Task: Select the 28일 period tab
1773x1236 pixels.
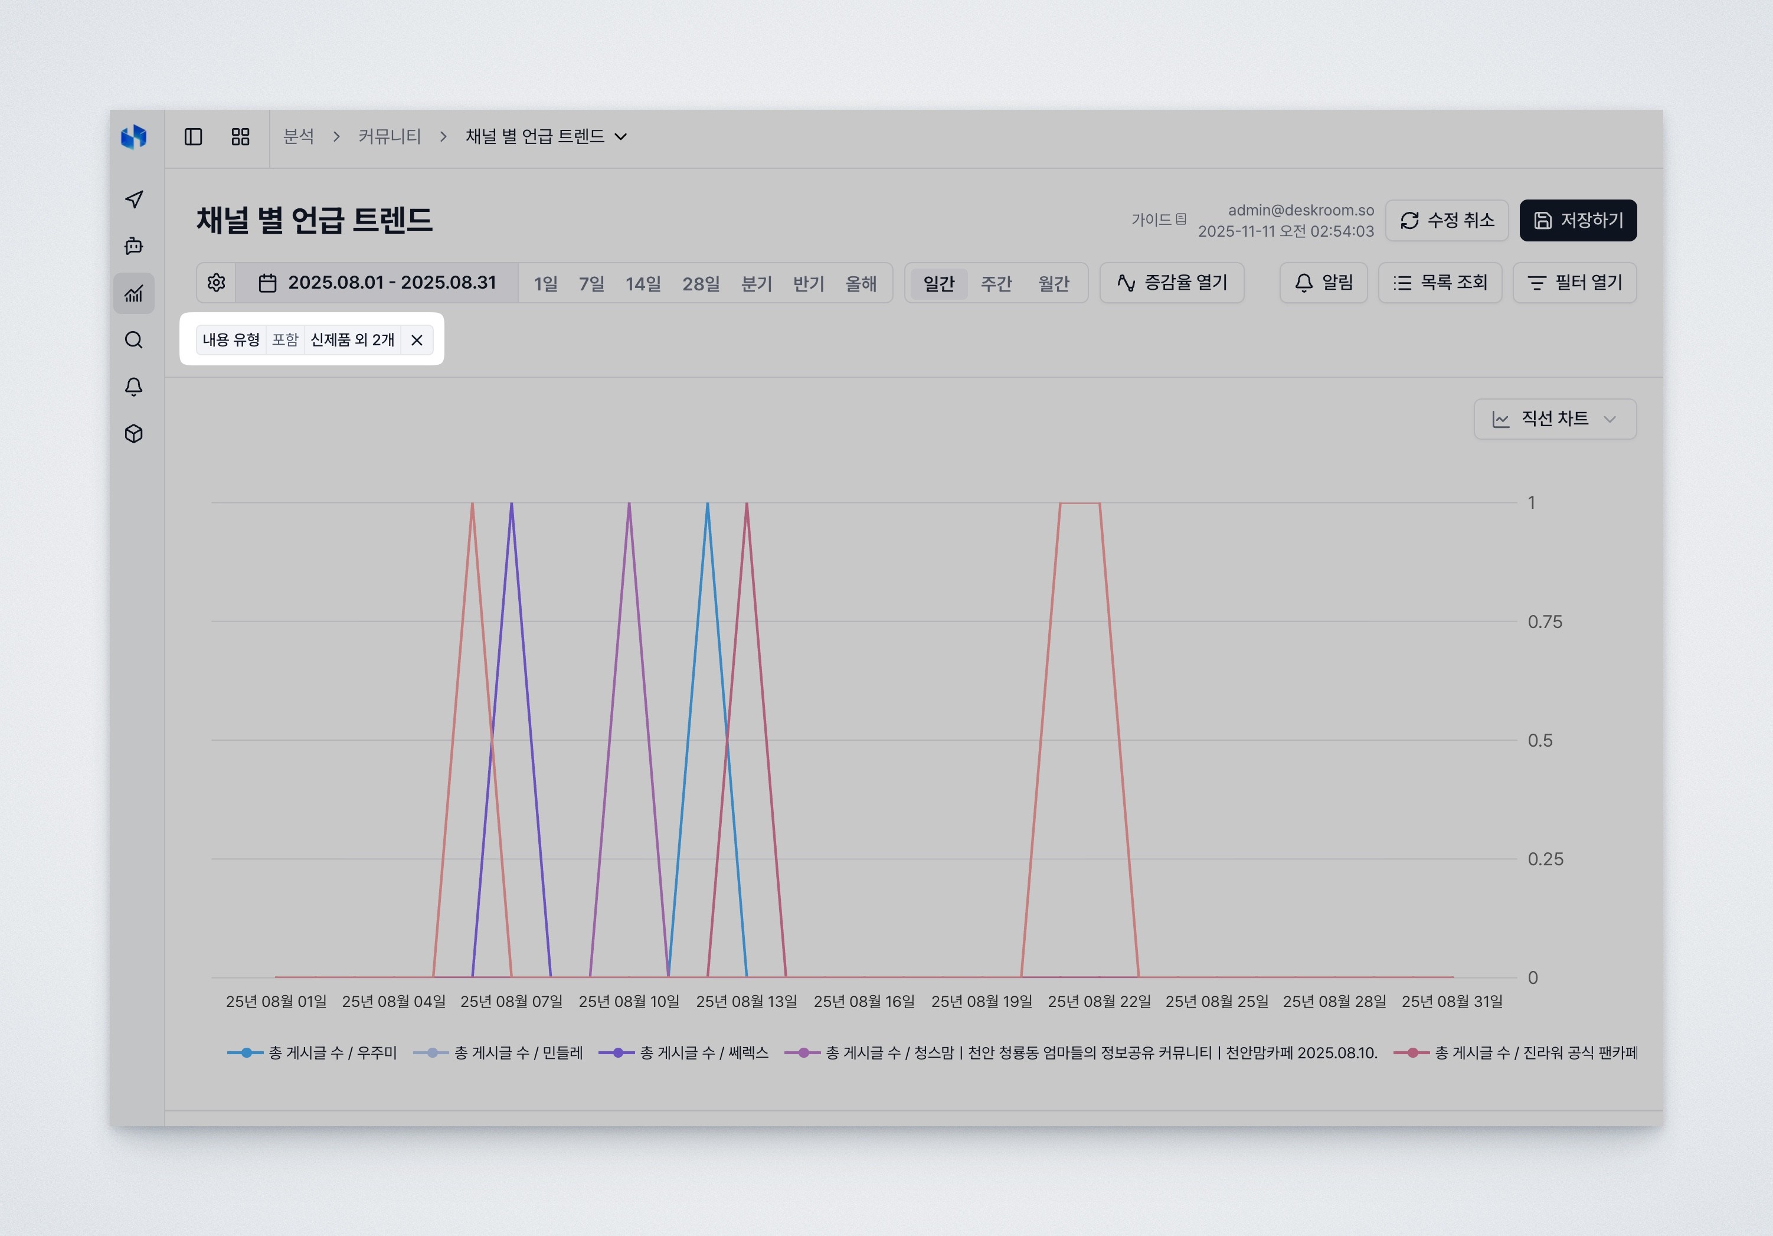Action: click(699, 283)
